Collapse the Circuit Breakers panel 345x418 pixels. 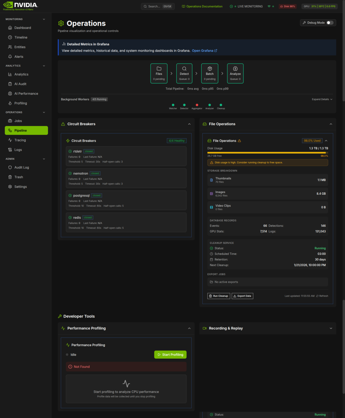(189, 124)
